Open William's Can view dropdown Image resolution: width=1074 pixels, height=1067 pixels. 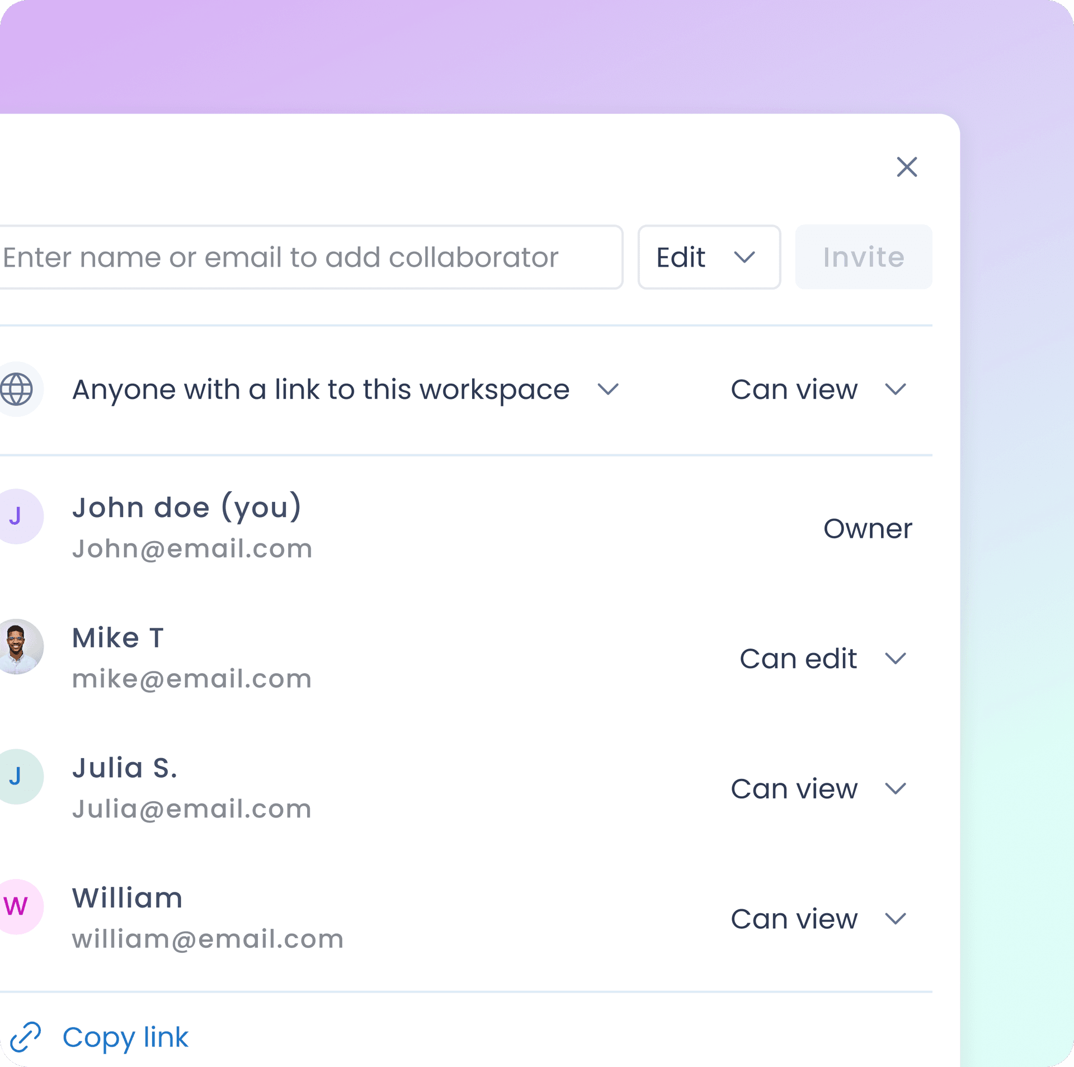coord(818,919)
